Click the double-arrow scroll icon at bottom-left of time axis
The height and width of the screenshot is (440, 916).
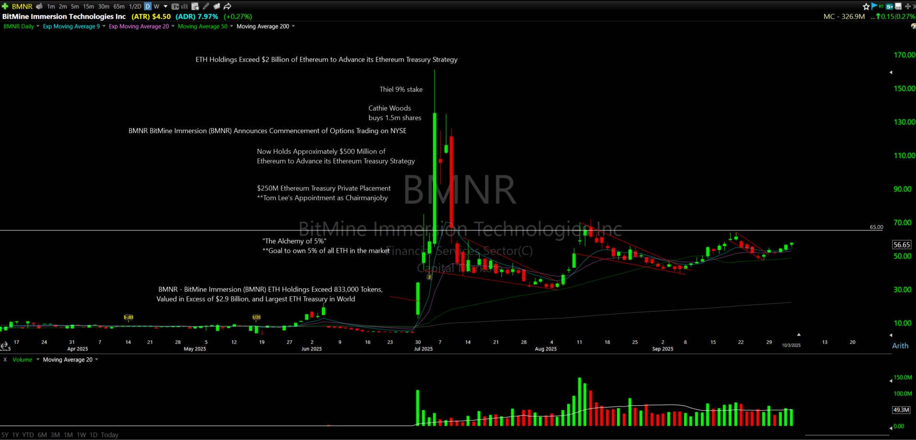click(x=4, y=345)
